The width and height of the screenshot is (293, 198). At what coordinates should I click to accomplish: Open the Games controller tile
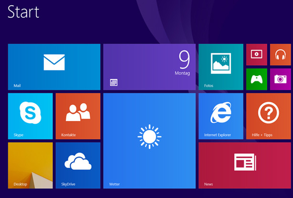click(x=257, y=79)
